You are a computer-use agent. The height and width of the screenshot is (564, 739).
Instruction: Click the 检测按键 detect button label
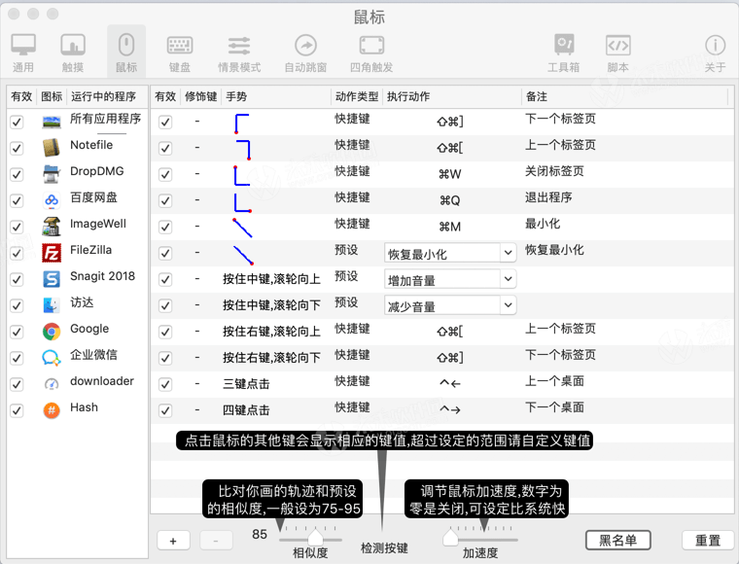point(384,548)
